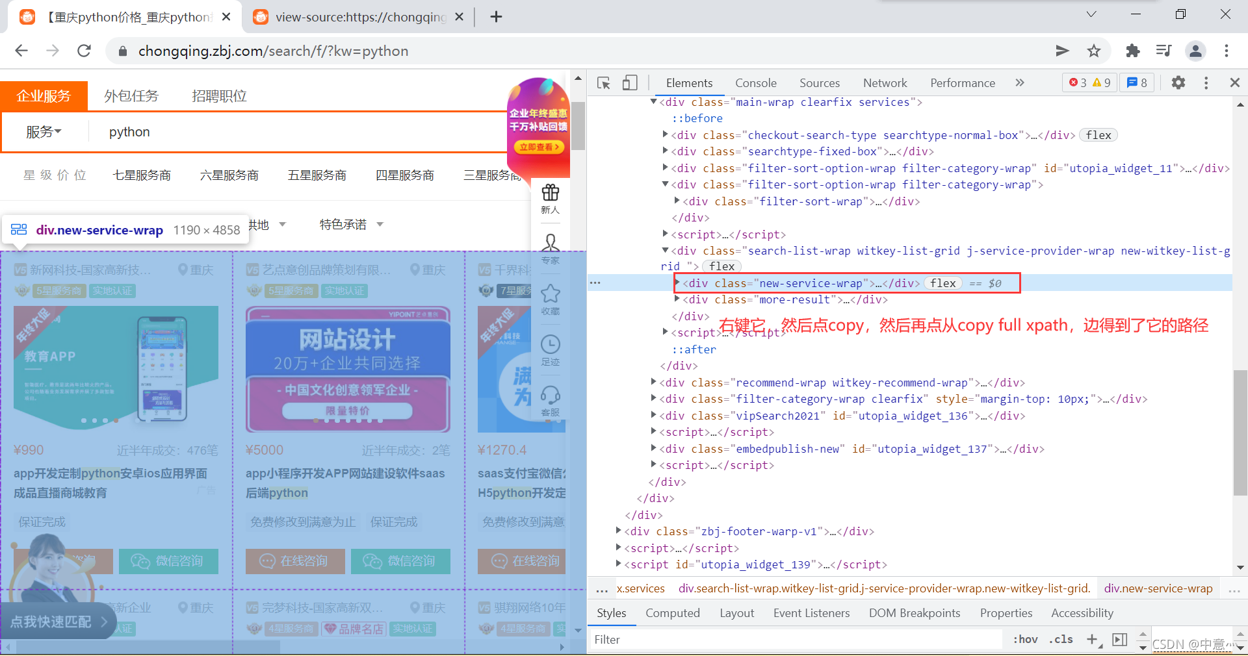Viewport: 1248px width, 656px height.
Task: Open DevTools settings gear
Action: pyautogui.click(x=1178, y=82)
